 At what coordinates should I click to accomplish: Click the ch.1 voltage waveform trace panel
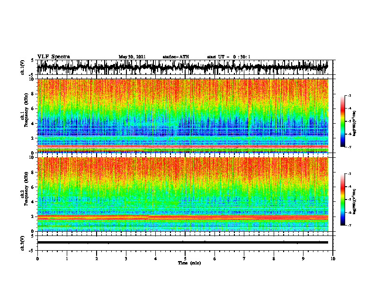pos(182,67)
